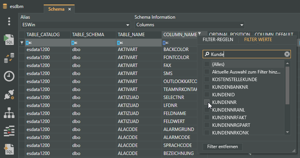This screenshot has height=158, width=300.
Task: Select the SMS cell
Action: pos(179,73)
